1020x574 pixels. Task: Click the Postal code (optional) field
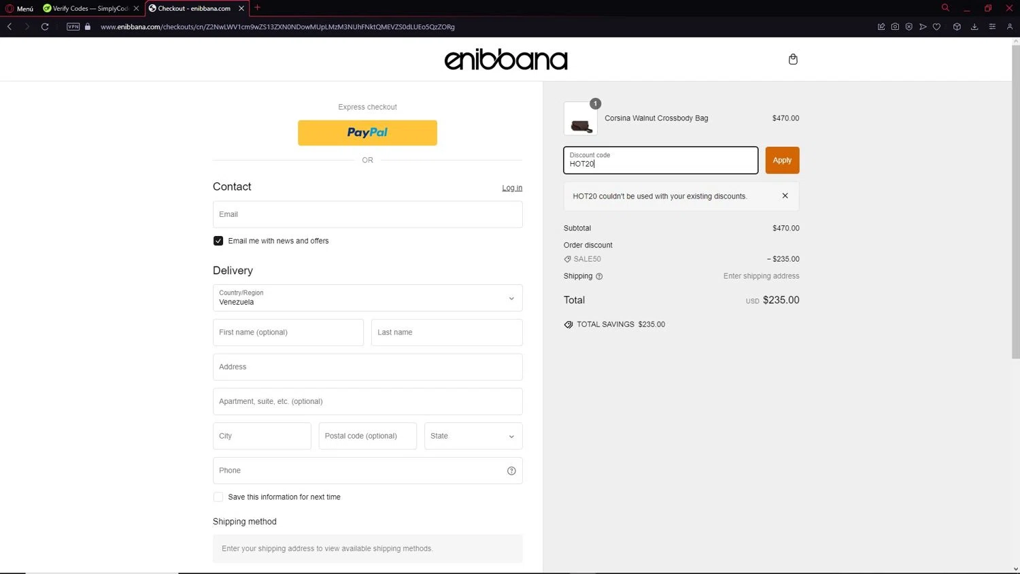click(x=367, y=436)
